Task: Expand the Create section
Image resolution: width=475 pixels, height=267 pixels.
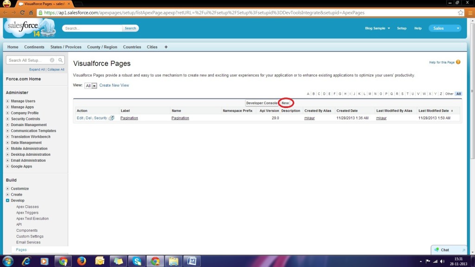Action: pos(7,194)
